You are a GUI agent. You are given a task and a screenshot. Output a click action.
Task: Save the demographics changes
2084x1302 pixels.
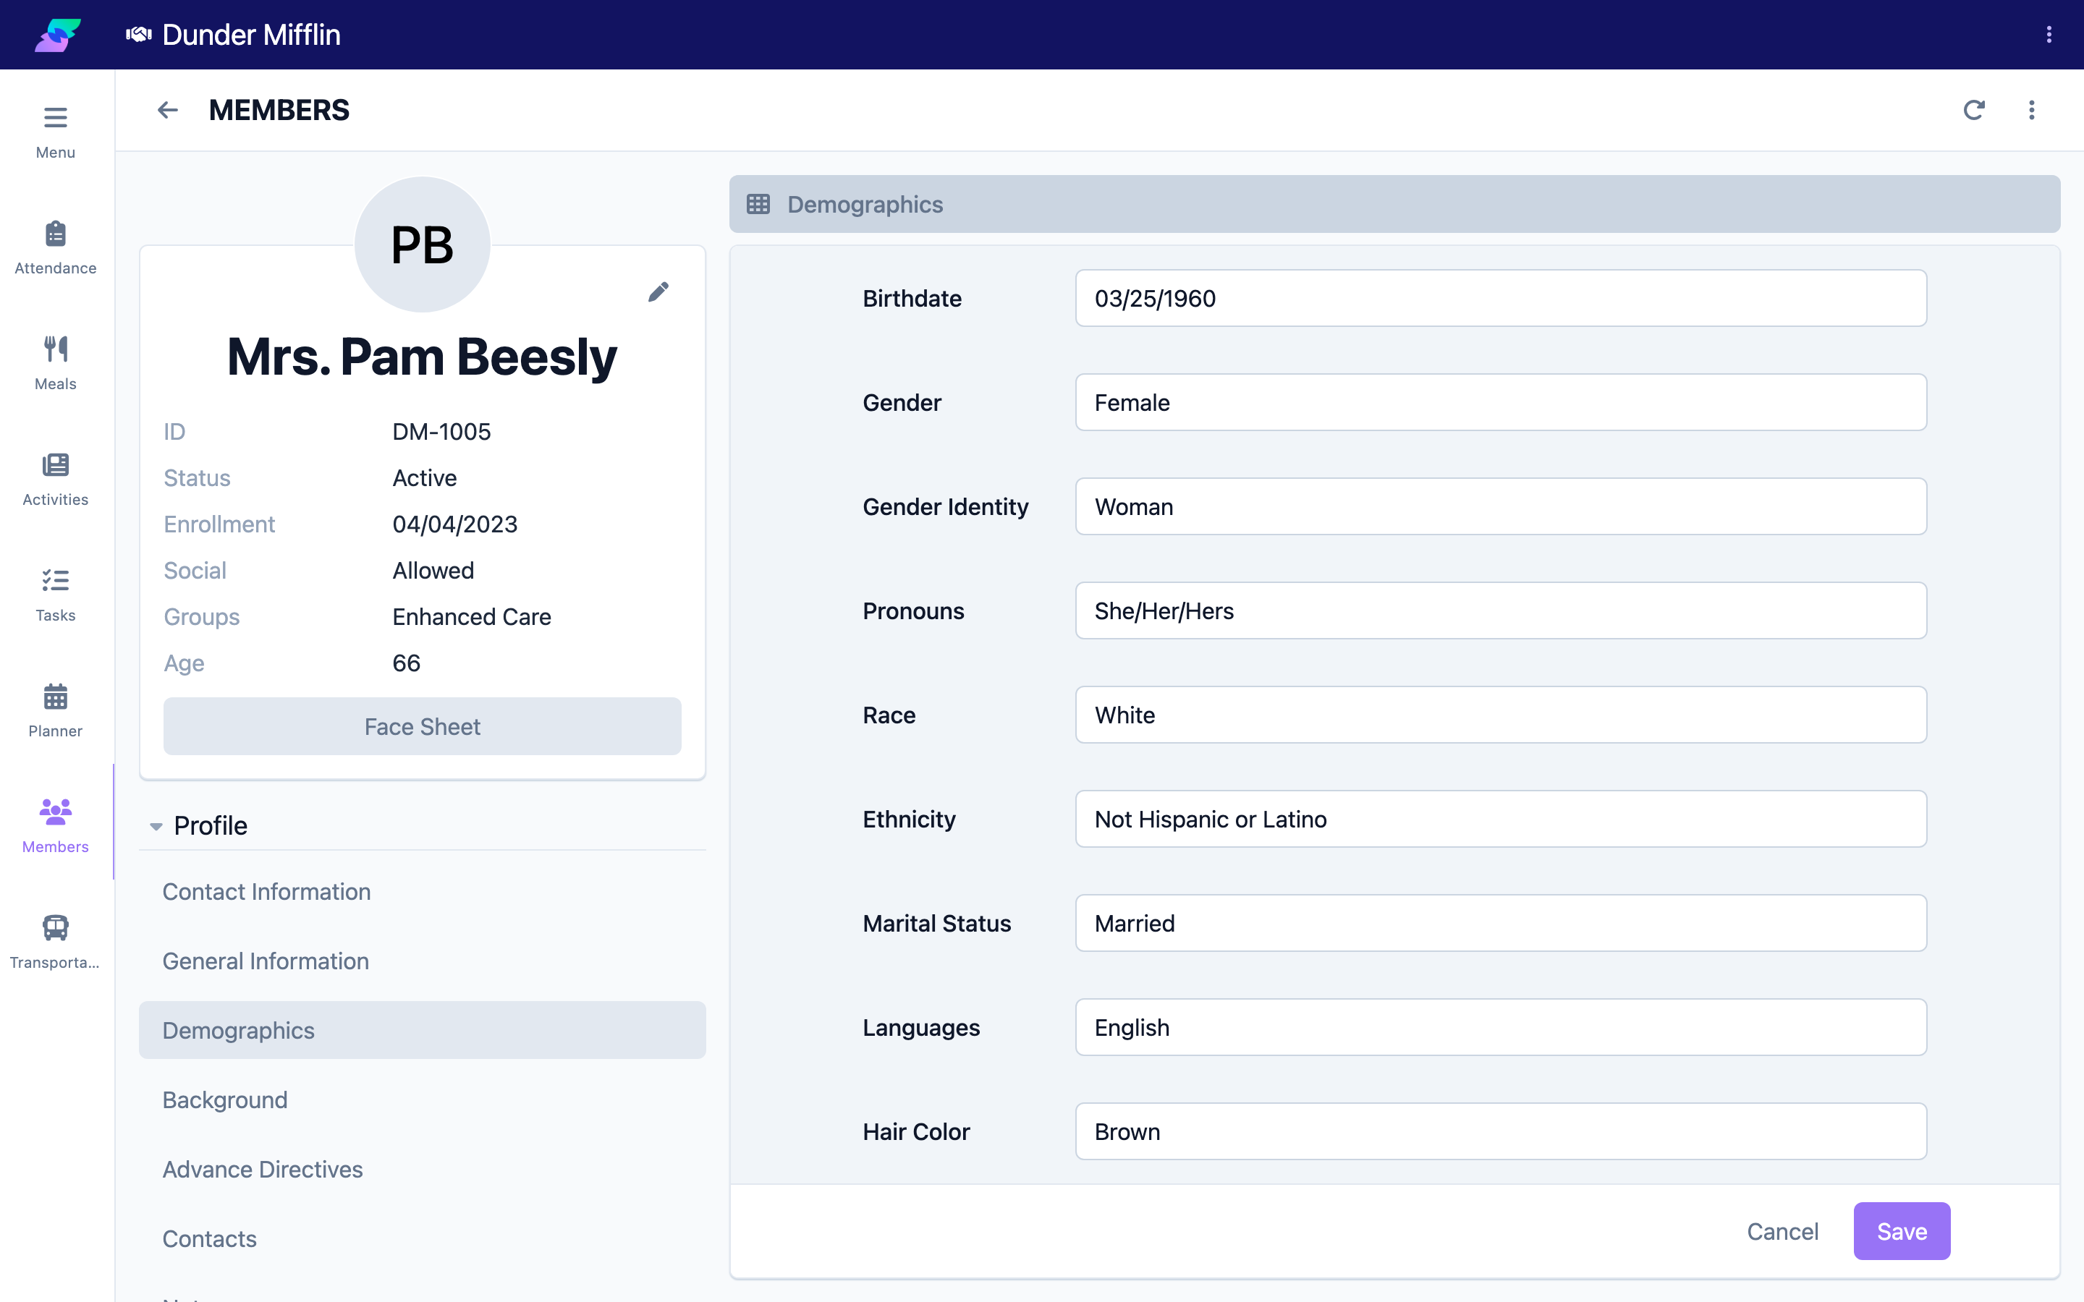[x=1902, y=1231]
